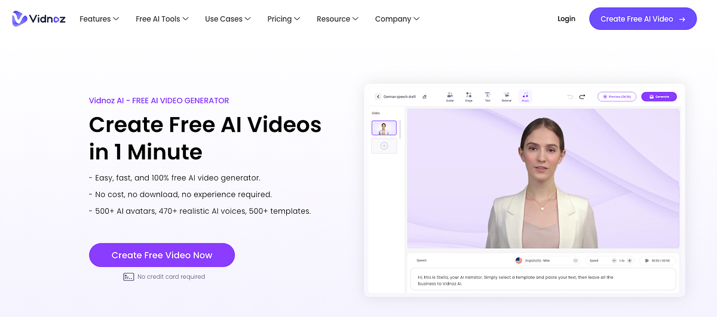Click the Vidnoz logo
The width and height of the screenshot is (717, 317).
39,19
